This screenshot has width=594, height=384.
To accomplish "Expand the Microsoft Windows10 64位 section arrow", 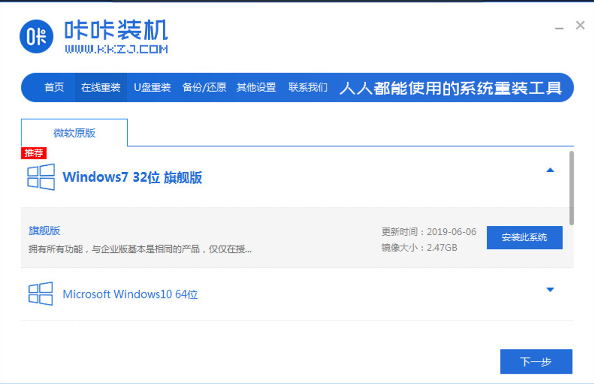I will pyautogui.click(x=550, y=290).
